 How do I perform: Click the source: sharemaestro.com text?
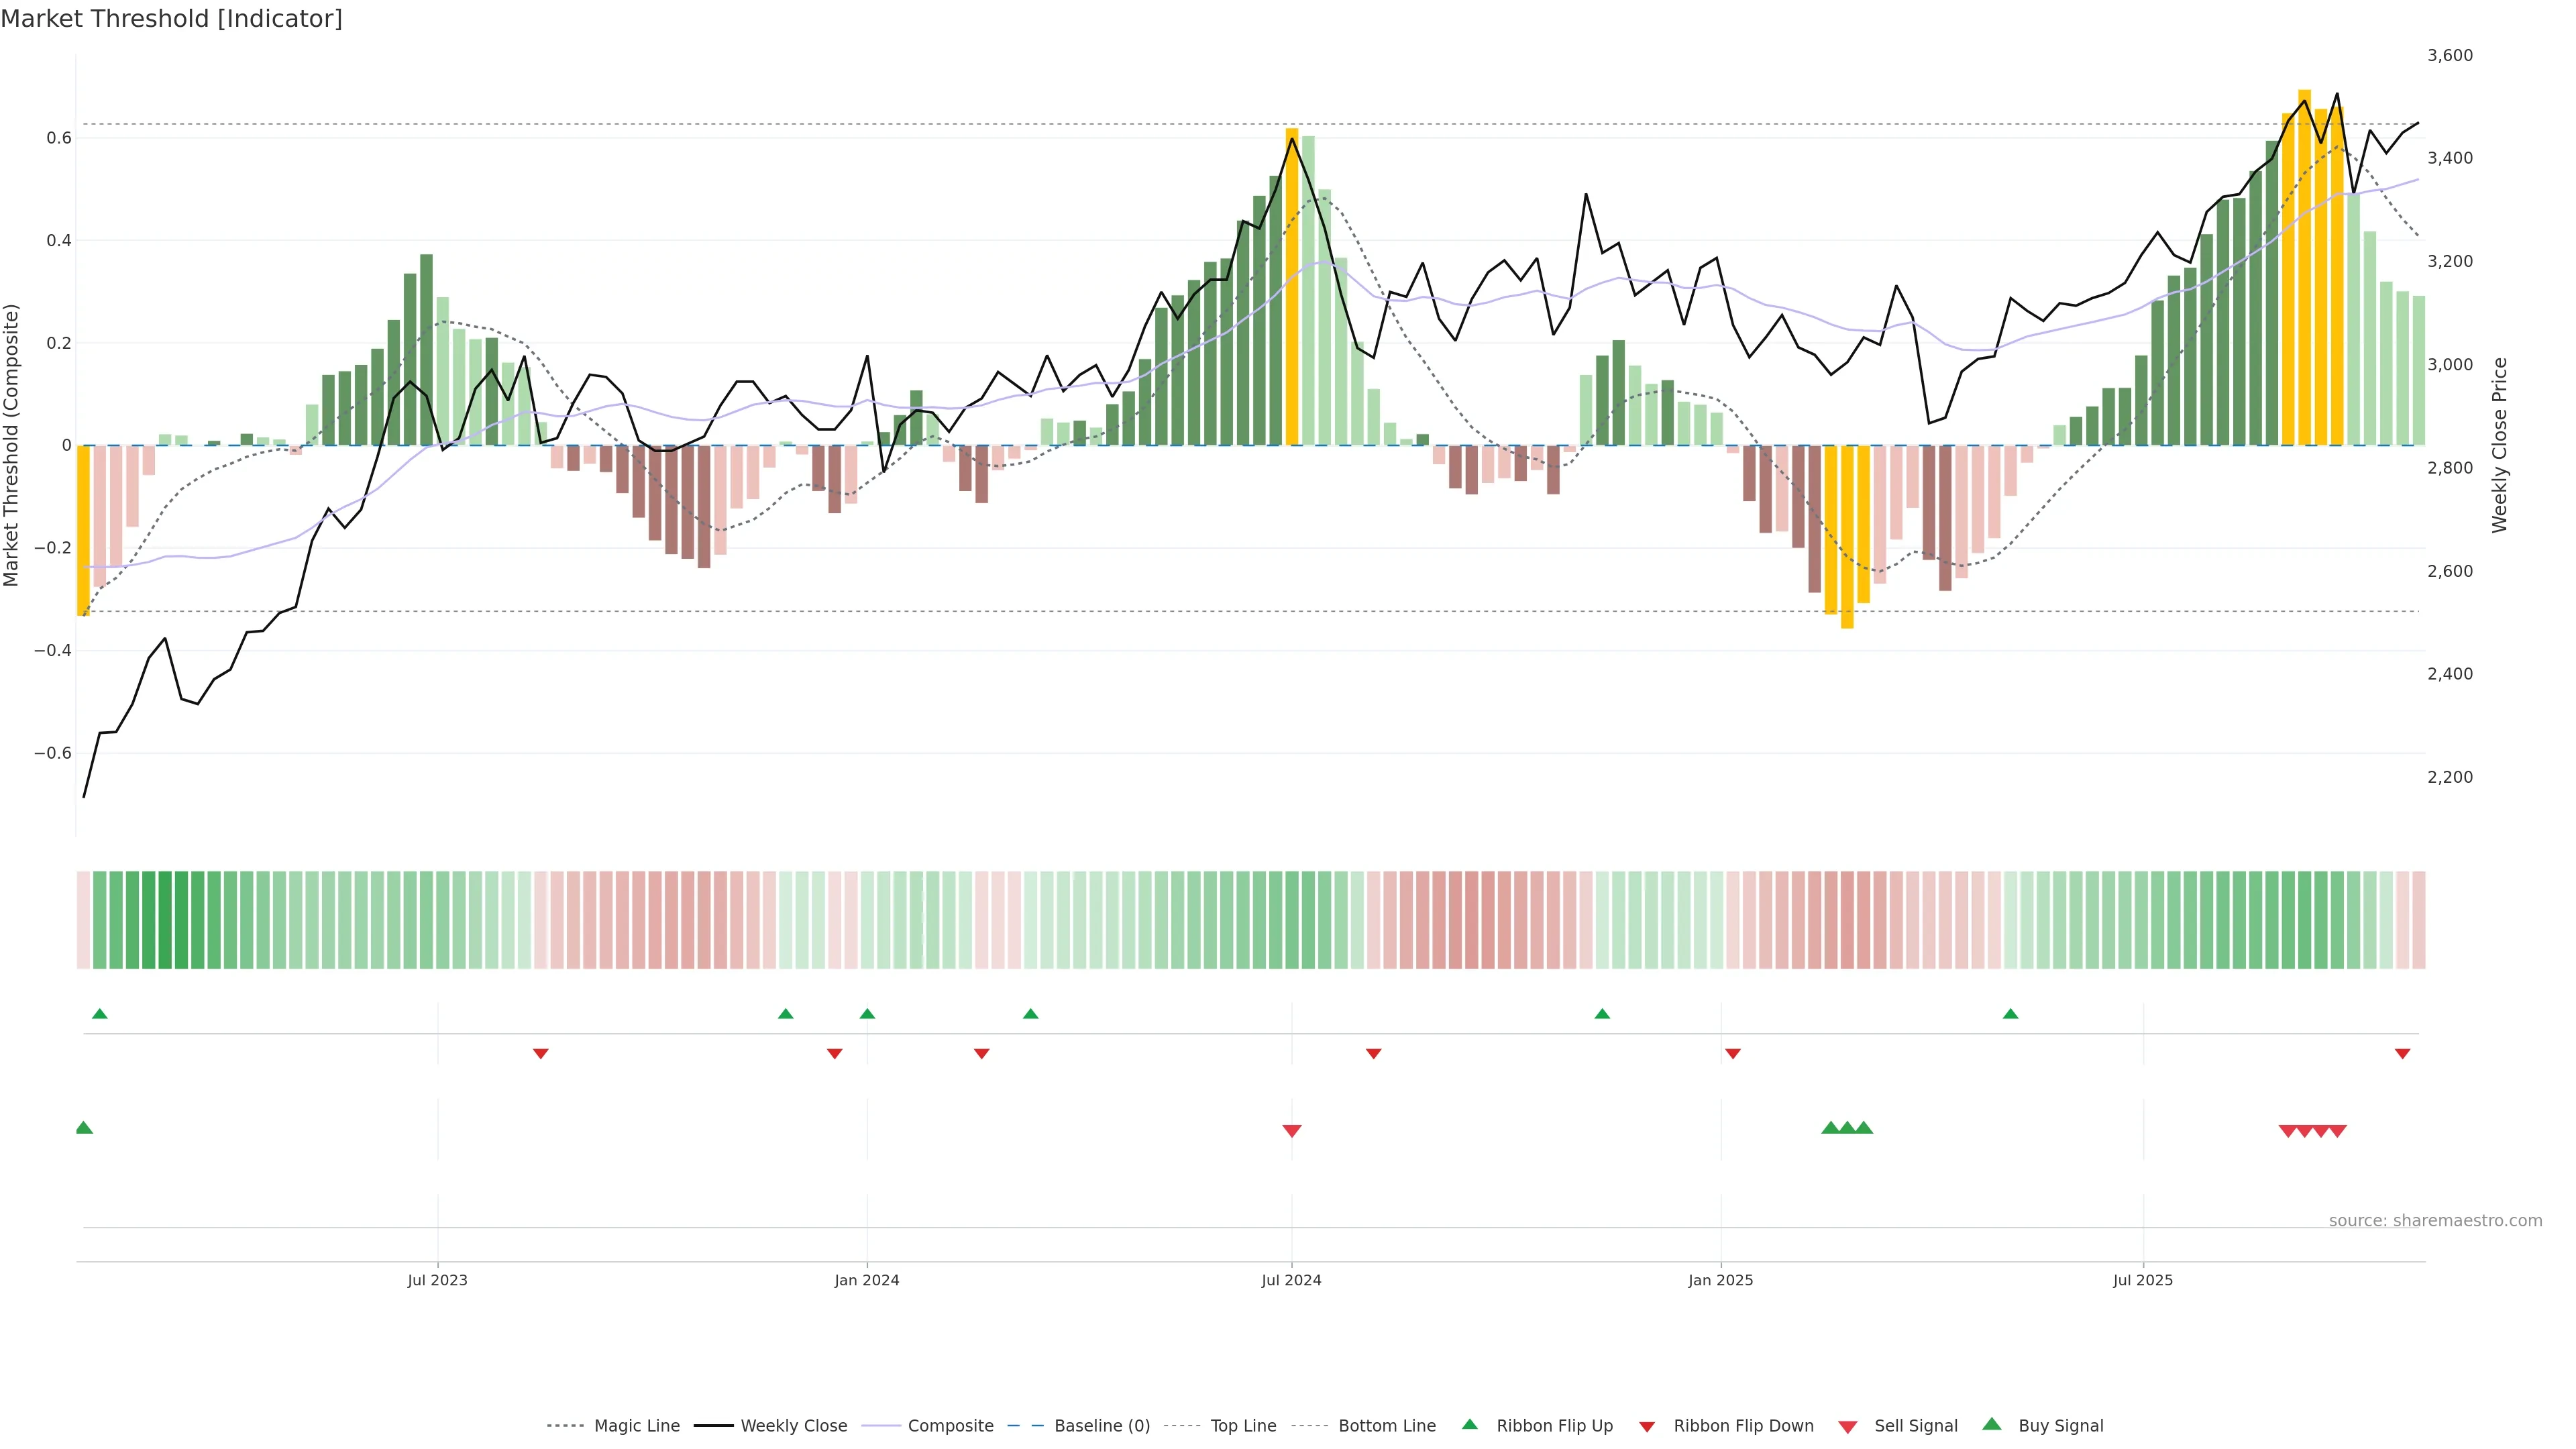click(2435, 1221)
